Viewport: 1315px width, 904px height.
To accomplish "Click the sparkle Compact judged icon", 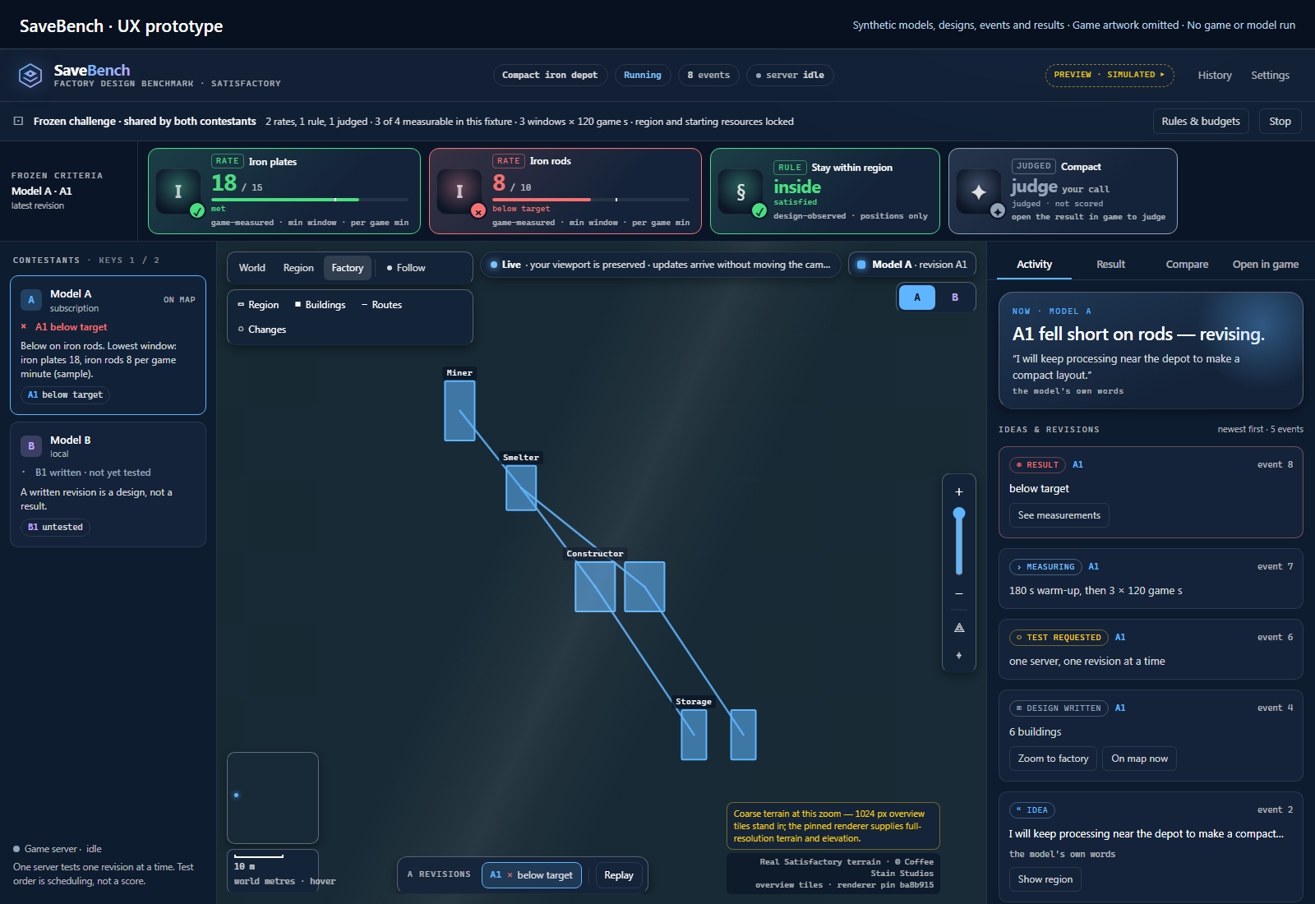I will tap(979, 191).
